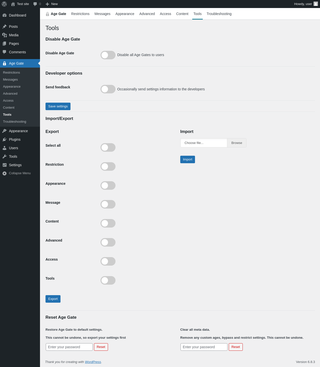Image resolution: width=320 pixels, height=367 pixels.
Task: Click the user avatar icon
Action: (316, 4)
